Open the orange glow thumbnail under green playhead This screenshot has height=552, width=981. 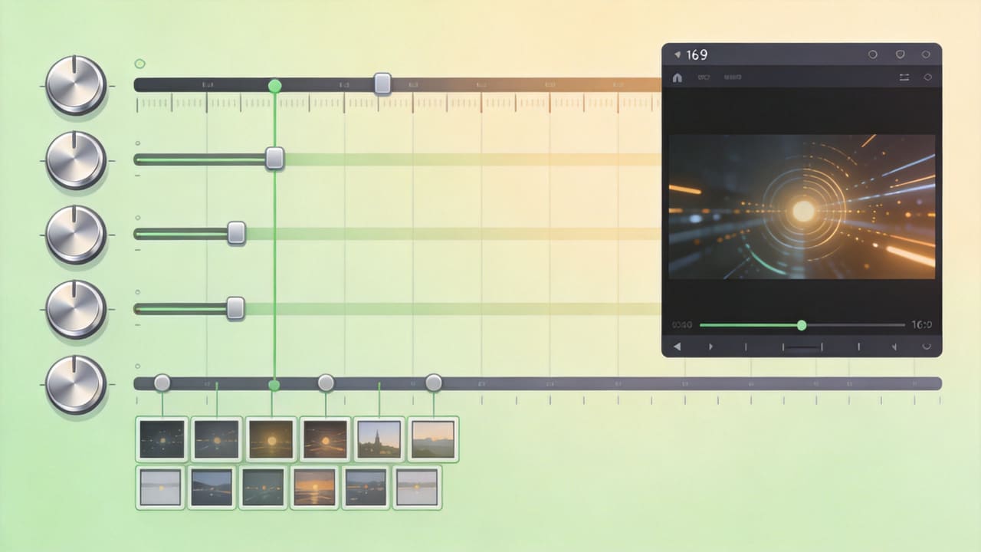[x=271, y=439]
